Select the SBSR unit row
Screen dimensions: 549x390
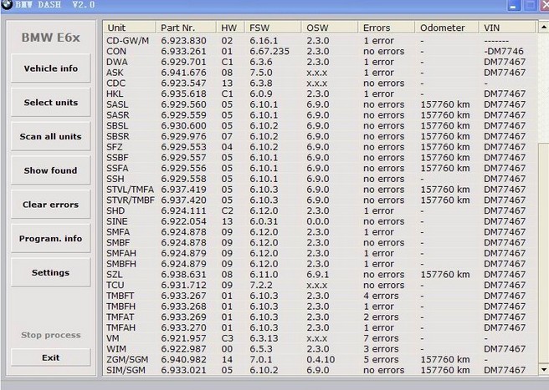[x=321, y=136]
